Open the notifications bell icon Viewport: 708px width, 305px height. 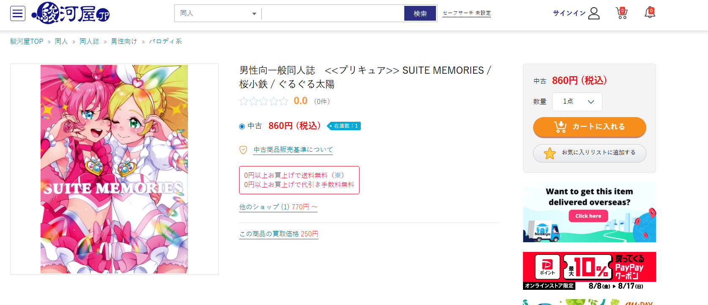tap(650, 13)
